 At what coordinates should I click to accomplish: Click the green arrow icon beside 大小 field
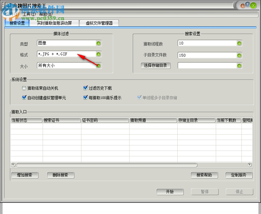click(98, 66)
